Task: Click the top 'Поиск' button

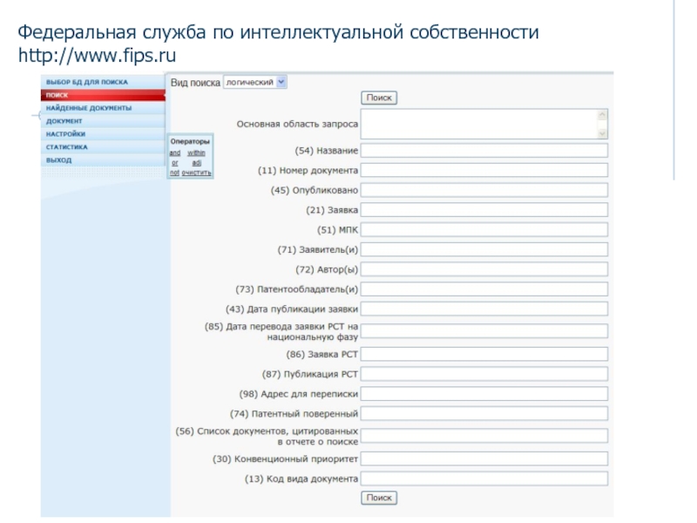Action: click(x=379, y=98)
